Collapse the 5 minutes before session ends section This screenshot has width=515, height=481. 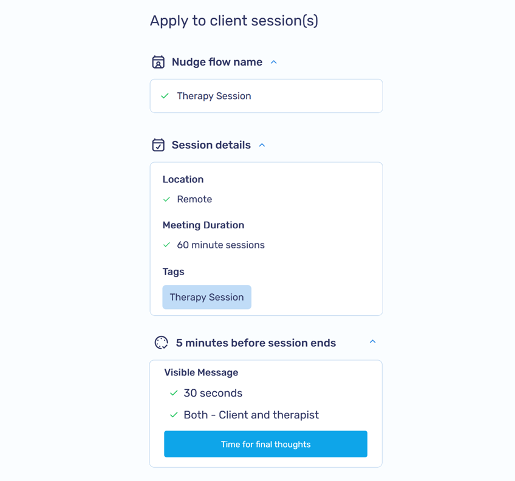coord(372,342)
